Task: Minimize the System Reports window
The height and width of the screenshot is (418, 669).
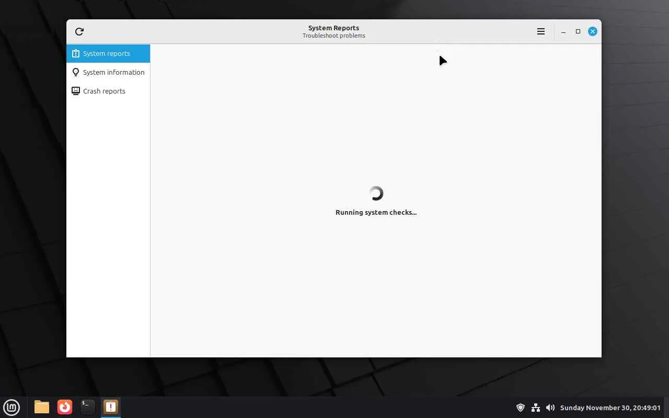Action: pos(563,31)
